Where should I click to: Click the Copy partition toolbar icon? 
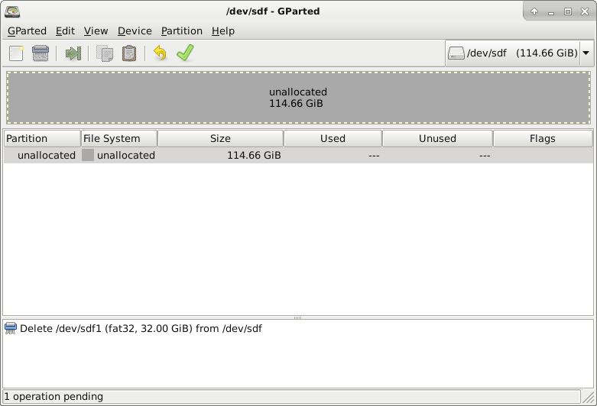click(104, 53)
